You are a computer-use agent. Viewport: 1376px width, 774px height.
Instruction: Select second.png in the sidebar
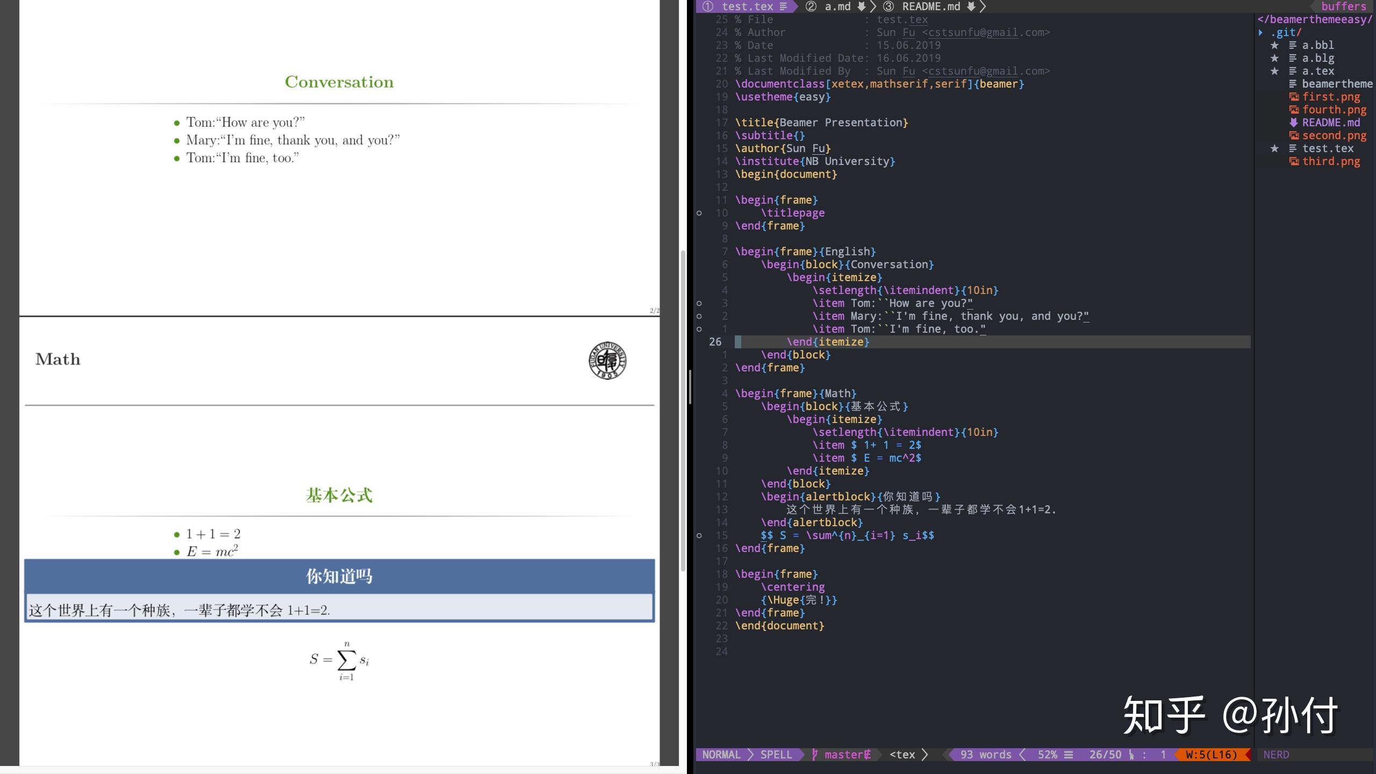pyautogui.click(x=1334, y=135)
